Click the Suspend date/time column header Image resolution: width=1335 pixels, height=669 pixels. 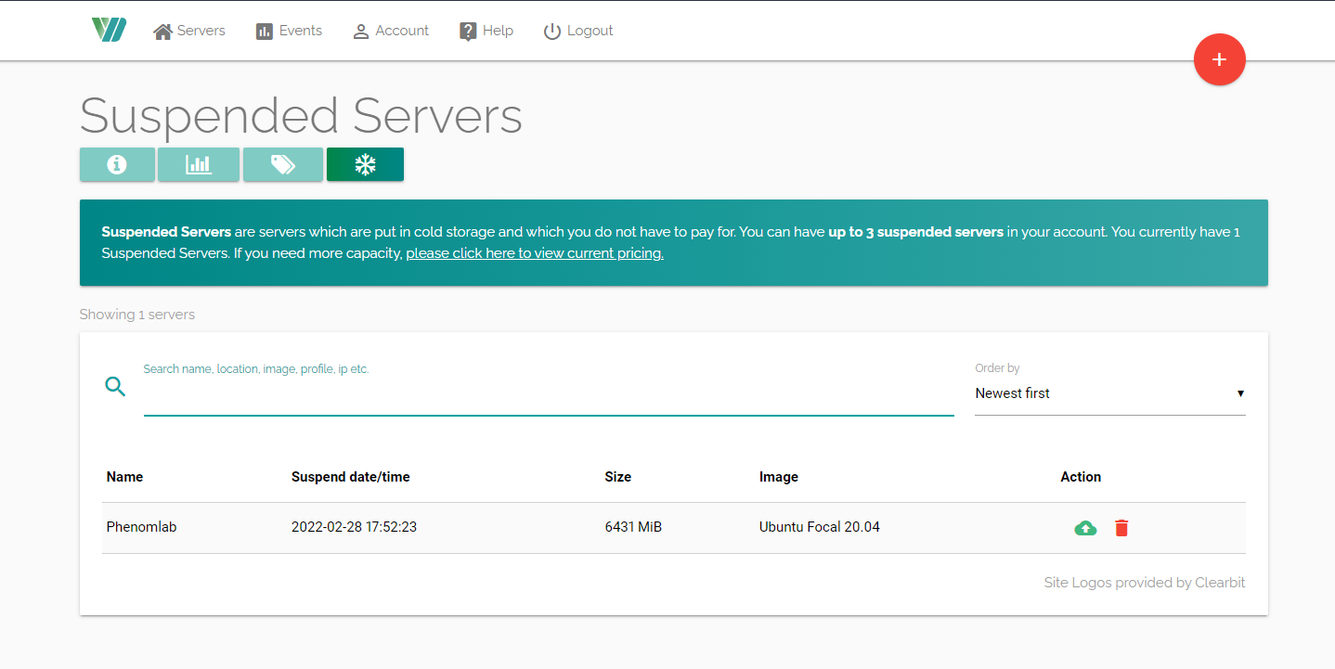[x=350, y=477]
